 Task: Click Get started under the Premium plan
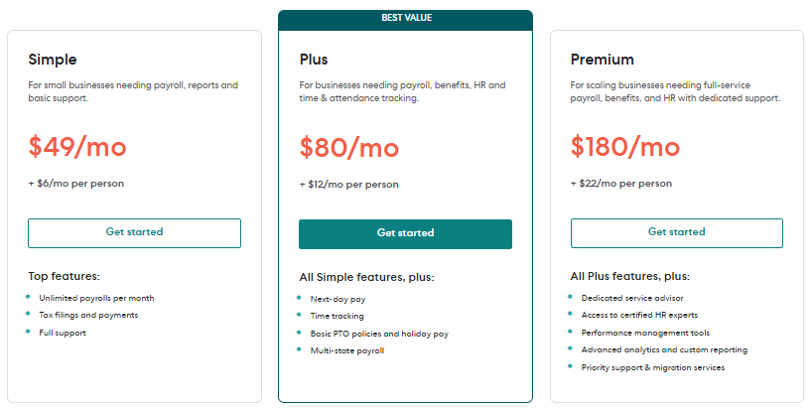coord(676,232)
